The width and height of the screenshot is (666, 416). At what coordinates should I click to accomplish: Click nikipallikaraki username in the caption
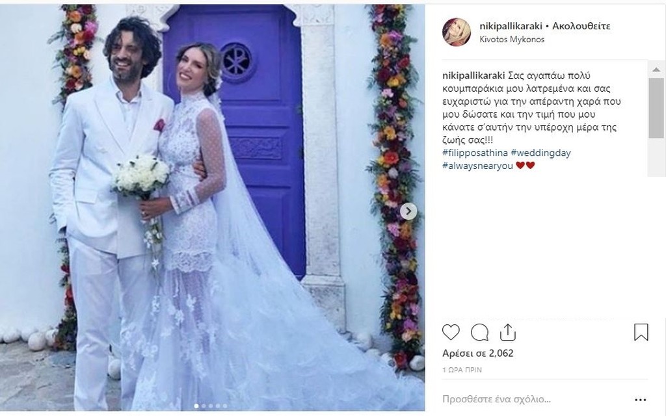(x=473, y=76)
